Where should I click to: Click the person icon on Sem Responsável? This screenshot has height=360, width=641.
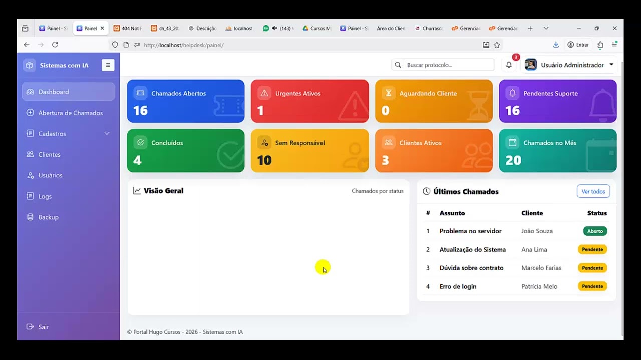click(264, 143)
